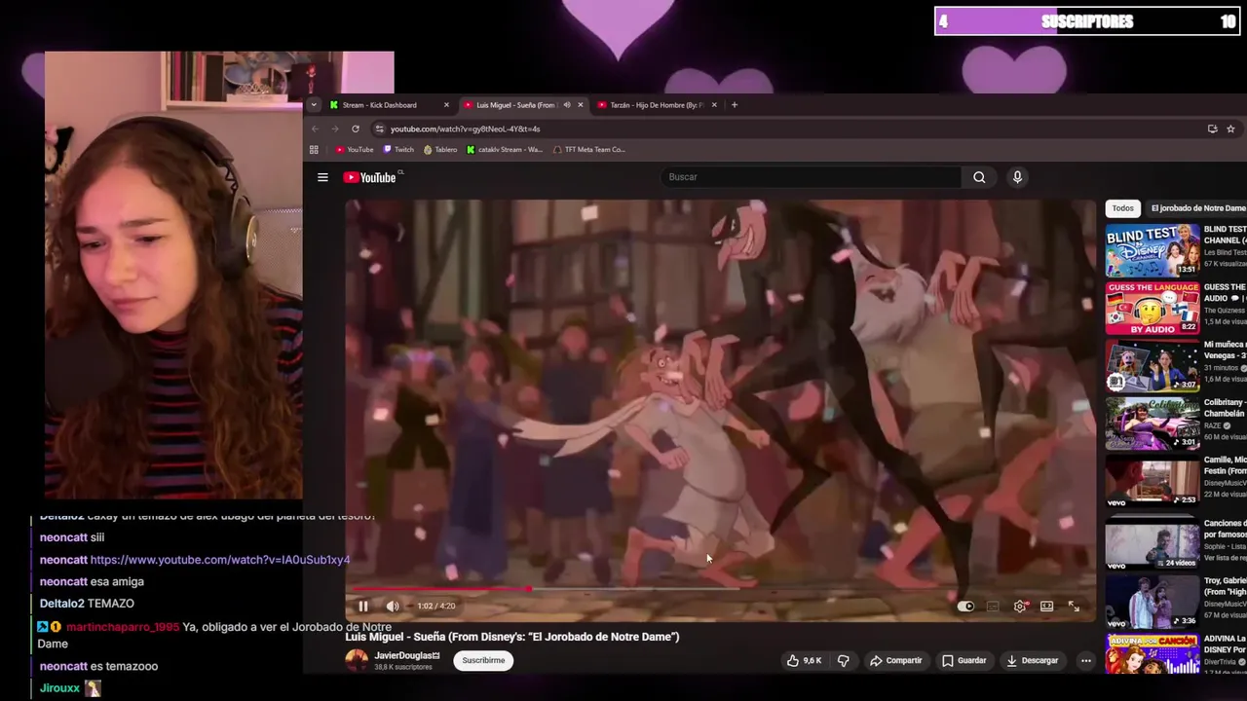The height and width of the screenshot is (701, 1247).
Task: Toggle the autoplay switch in the player
Action: (x=964, y=607)
